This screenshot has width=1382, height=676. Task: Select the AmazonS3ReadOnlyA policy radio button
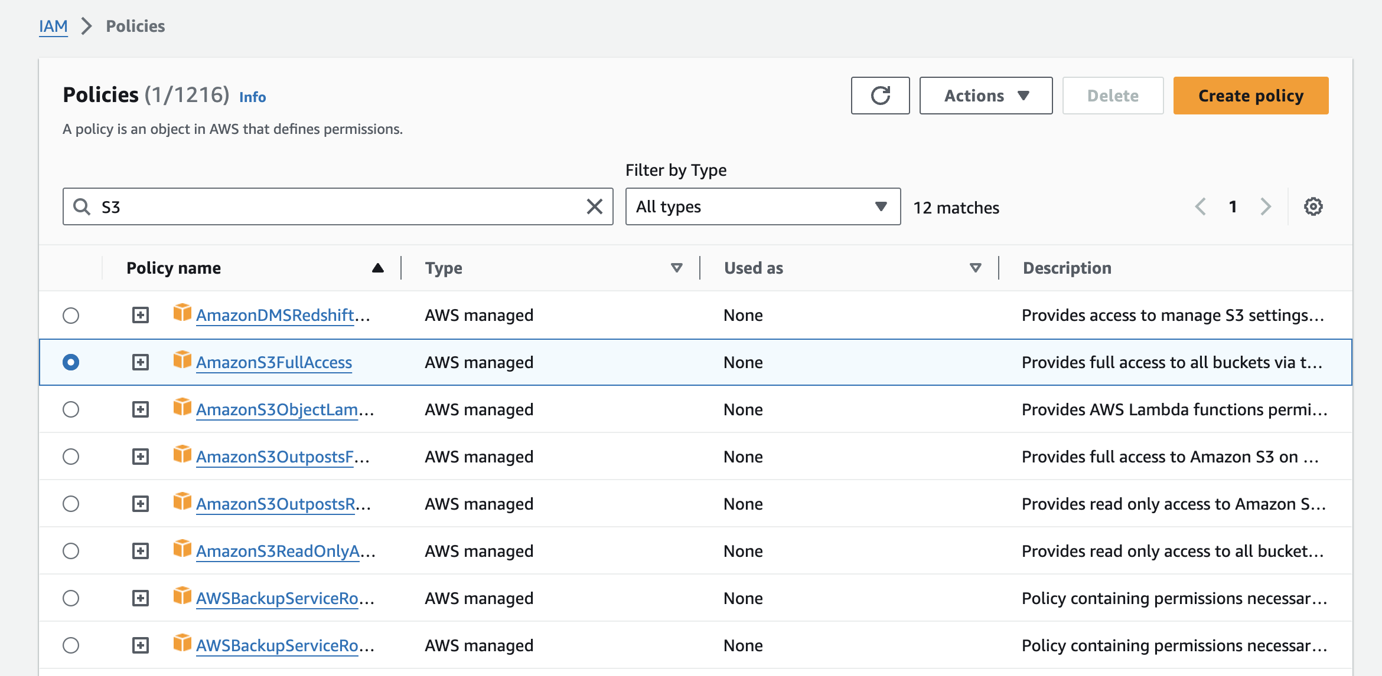(x=71, y=551)
